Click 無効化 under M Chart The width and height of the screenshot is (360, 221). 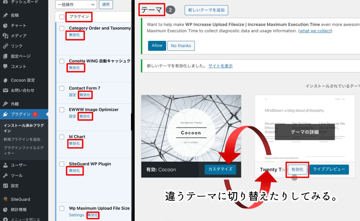[x=74, y=144]
